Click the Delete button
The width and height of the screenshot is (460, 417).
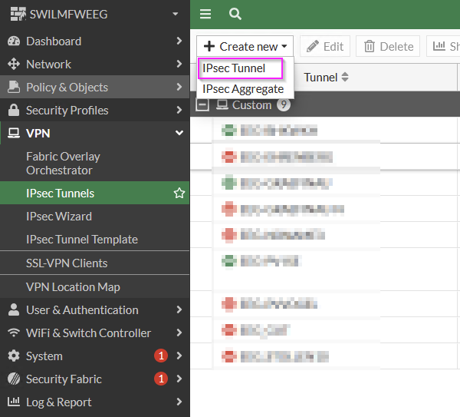point(389,46)
